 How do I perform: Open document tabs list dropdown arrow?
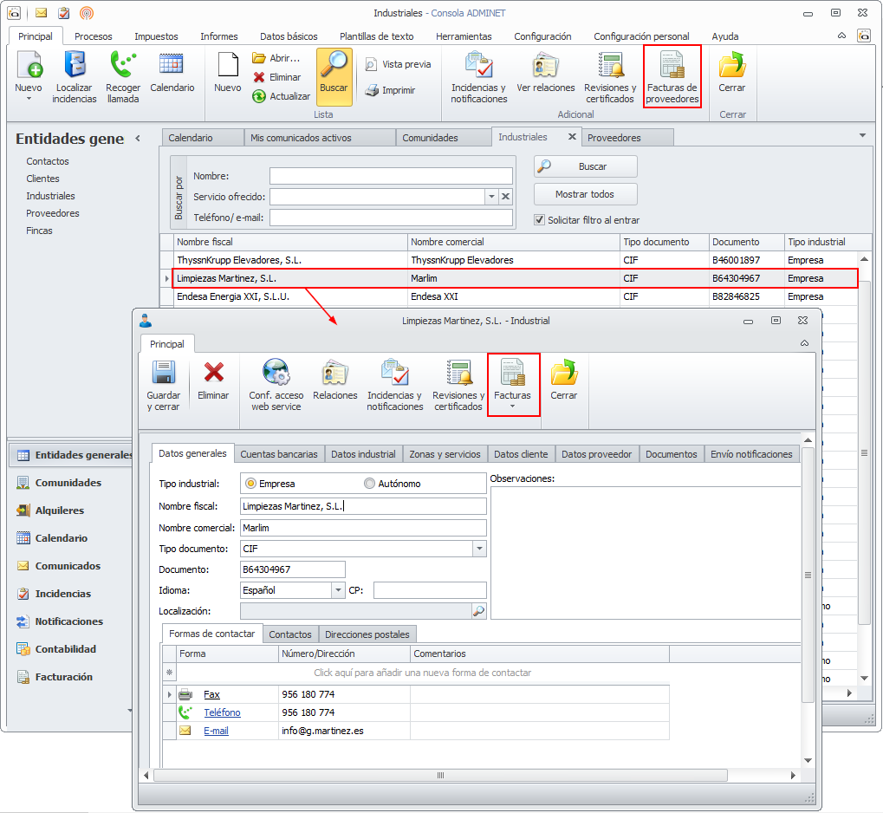[x=862, y=136]
